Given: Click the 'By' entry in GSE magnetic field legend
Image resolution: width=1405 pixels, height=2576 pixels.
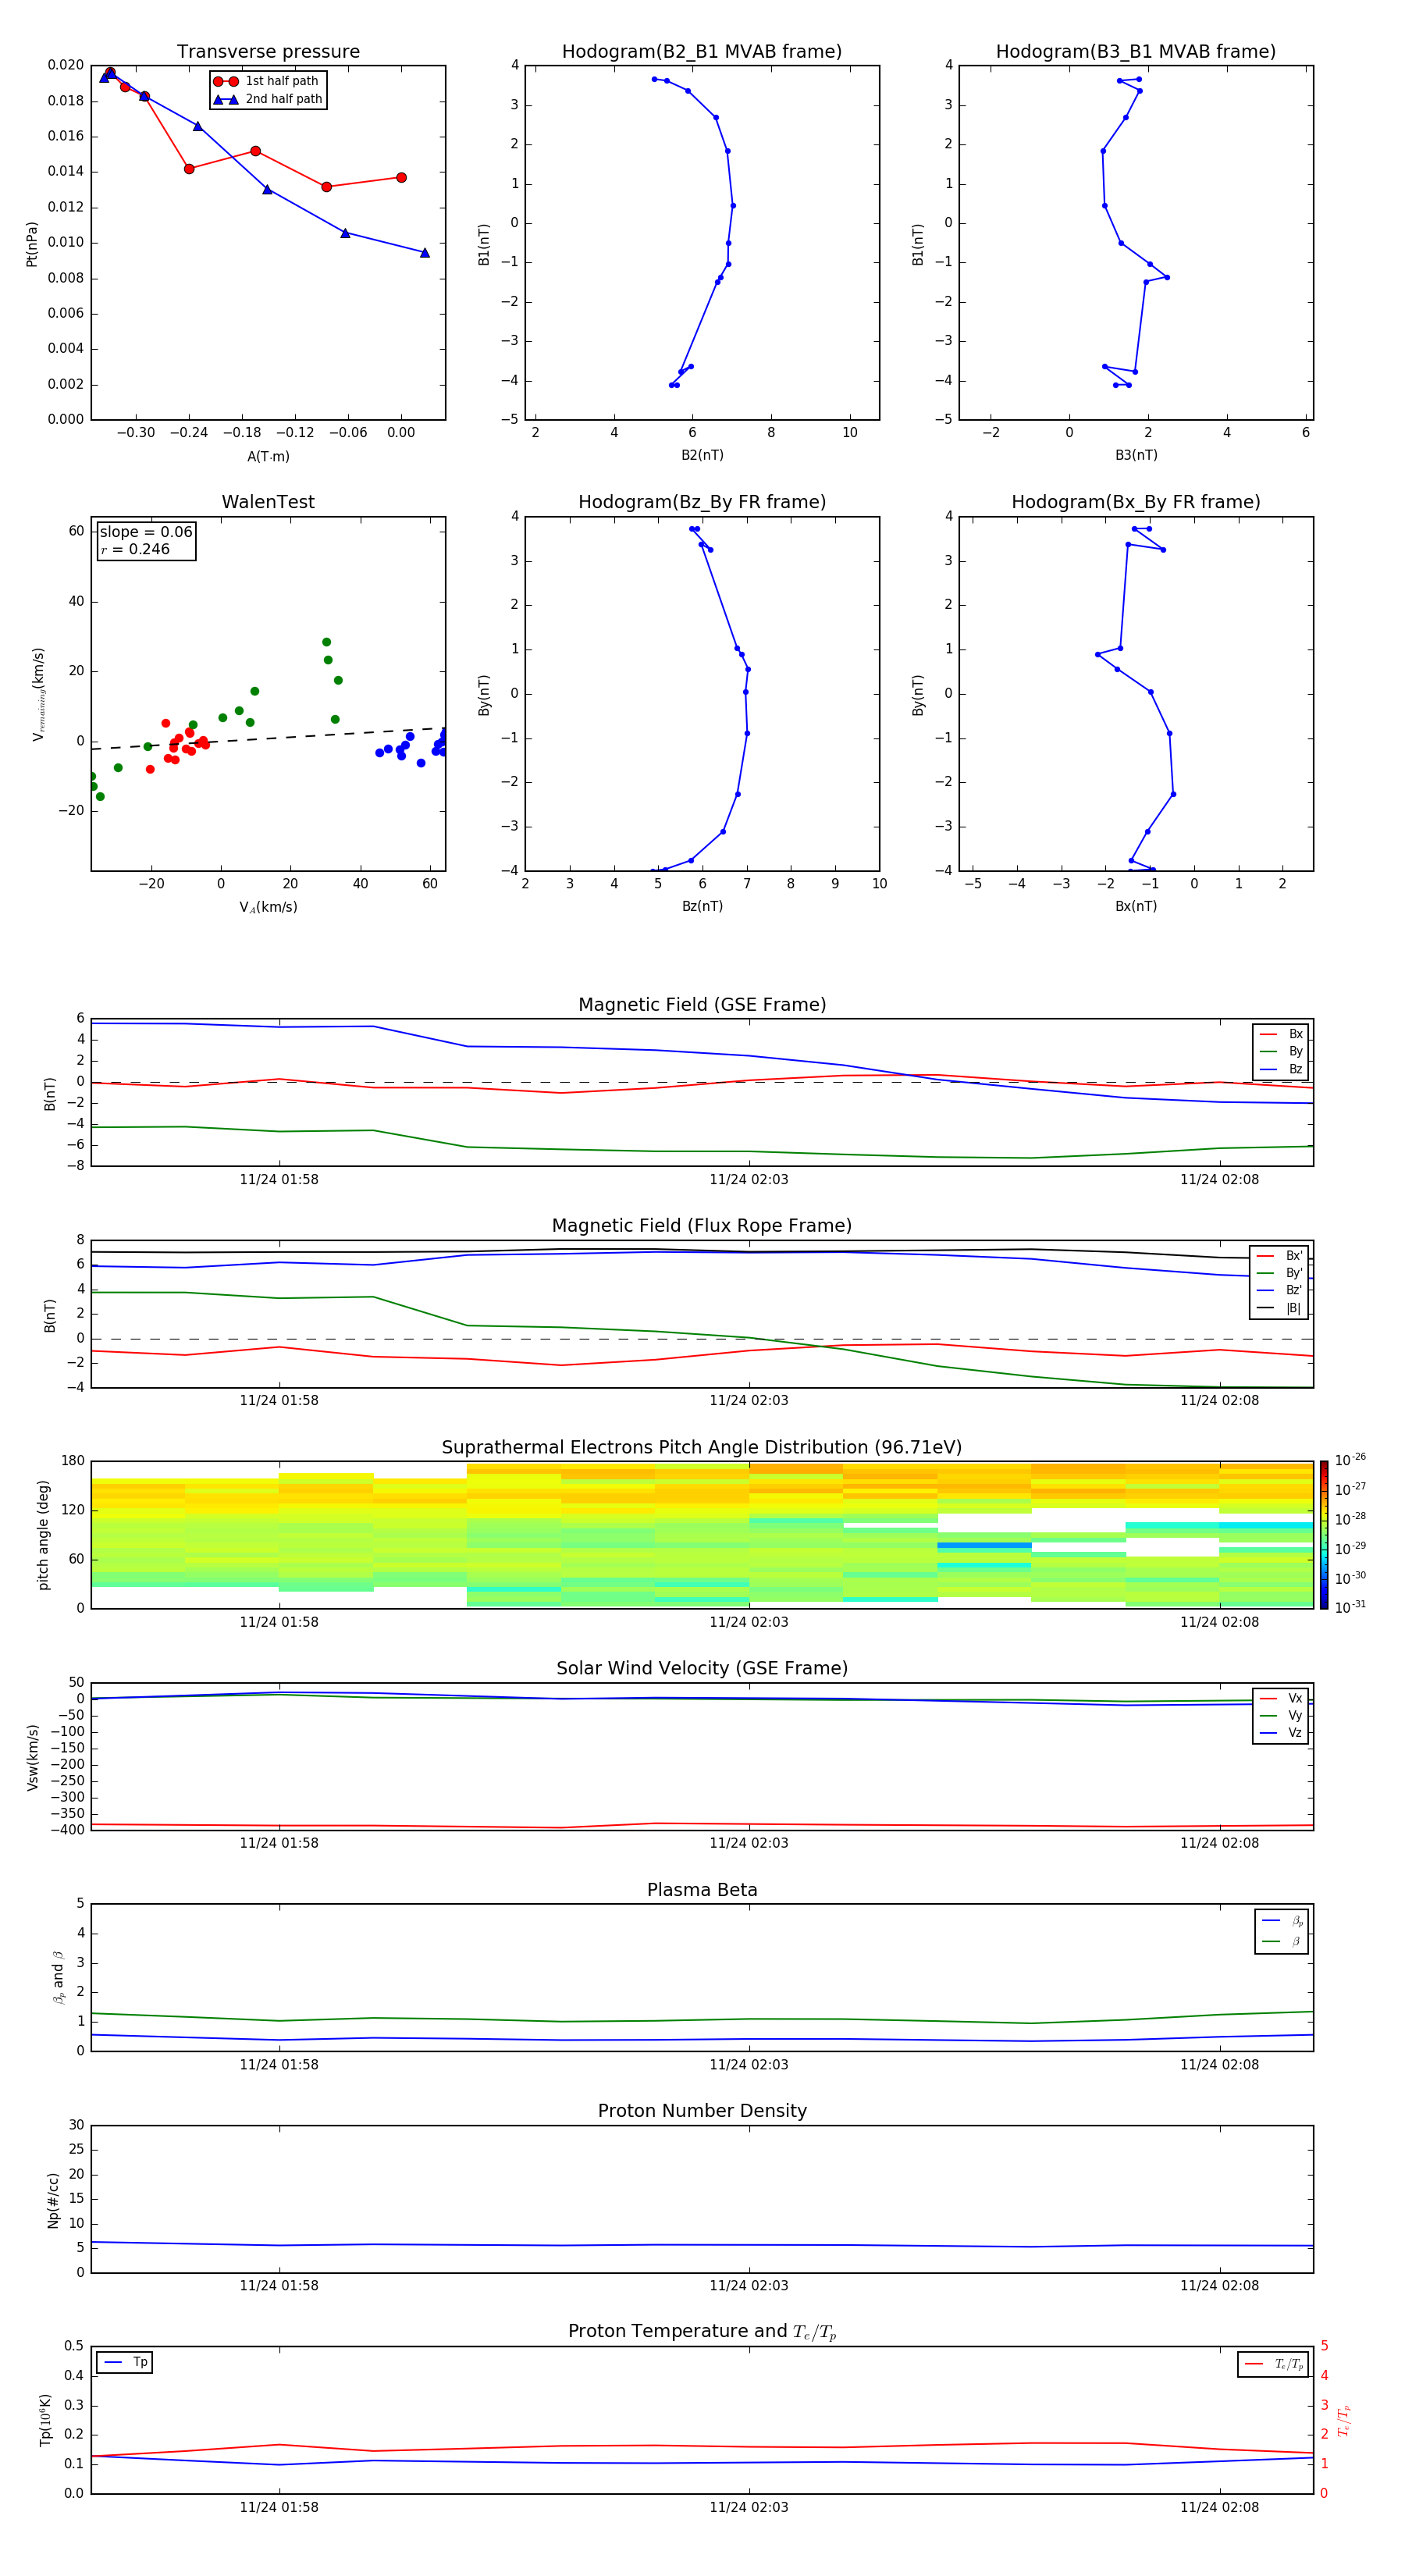Looking at the screenshot, I should point(1281,1051).
